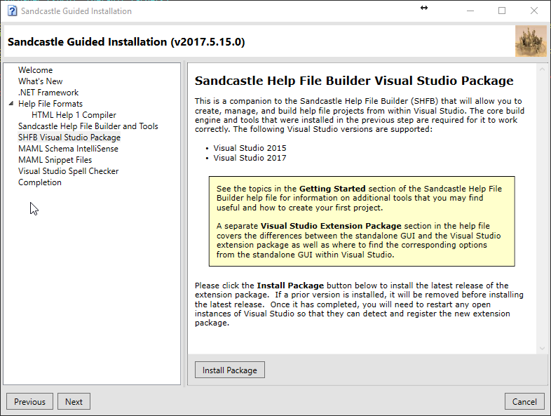The height and width of the screenshot is (416, 551).
Task: Select Help File Formats item
Action: click(x=50, y=104)
